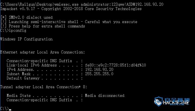The width and height of the screenshot is (195, 111).
Task: Click the SMBv2.0 dialect used line
Action: point(26,18)
